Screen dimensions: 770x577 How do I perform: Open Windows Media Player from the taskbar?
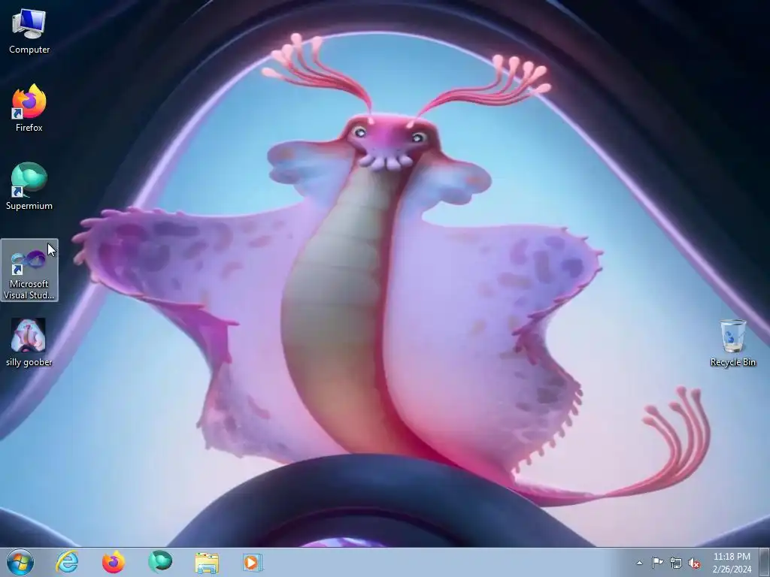[x=253, y=562]
